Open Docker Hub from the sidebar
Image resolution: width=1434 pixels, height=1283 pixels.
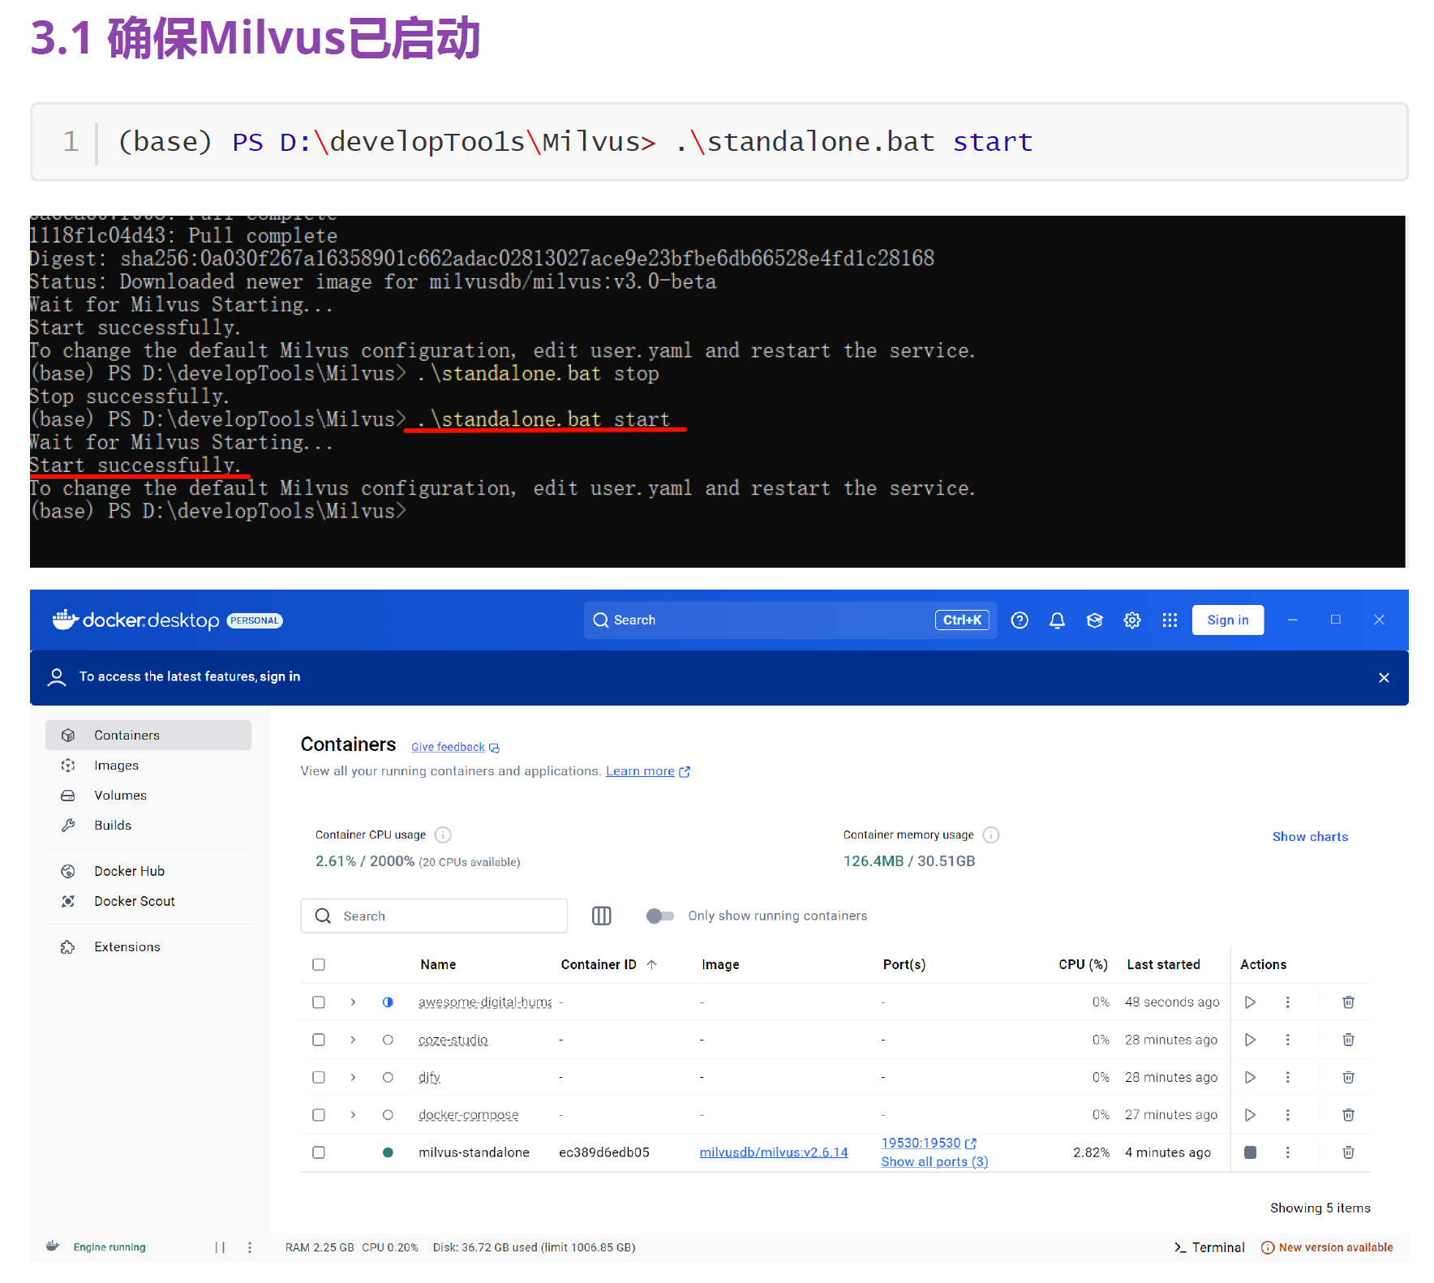click(148, 871)
